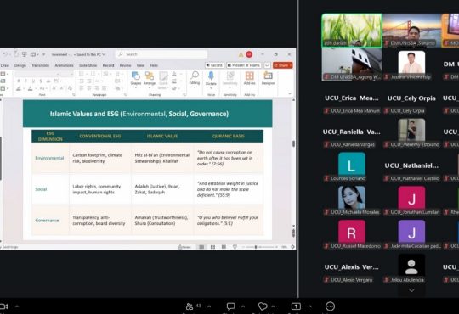459x314 pixels.
Task: Open the Animations tab
Action: click(64, 65)
